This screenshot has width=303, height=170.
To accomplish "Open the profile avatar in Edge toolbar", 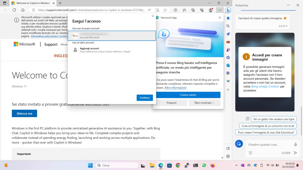I will (211, 10).
